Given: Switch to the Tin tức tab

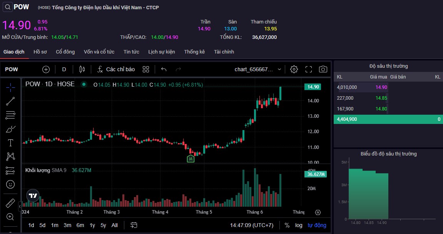Looking at the screenshot, I should click(131, 52).
